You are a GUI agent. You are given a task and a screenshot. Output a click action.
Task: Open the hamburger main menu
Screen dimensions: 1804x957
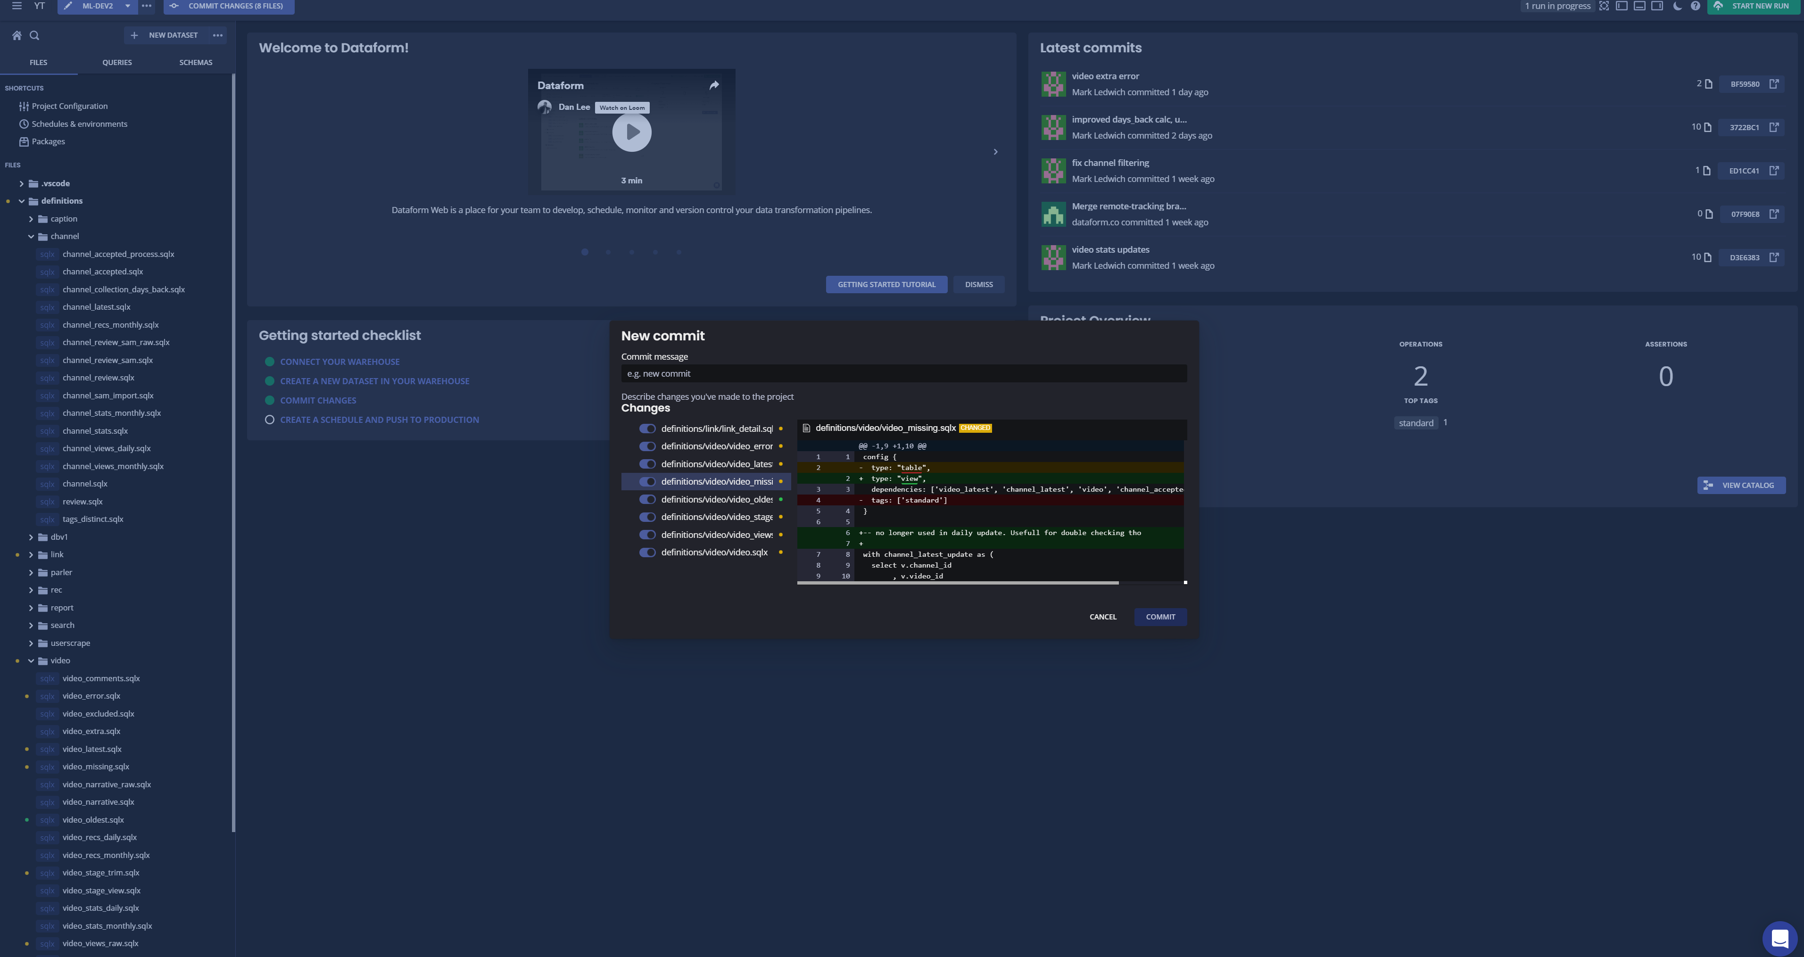pyautogui.click(x=17, y=6)
